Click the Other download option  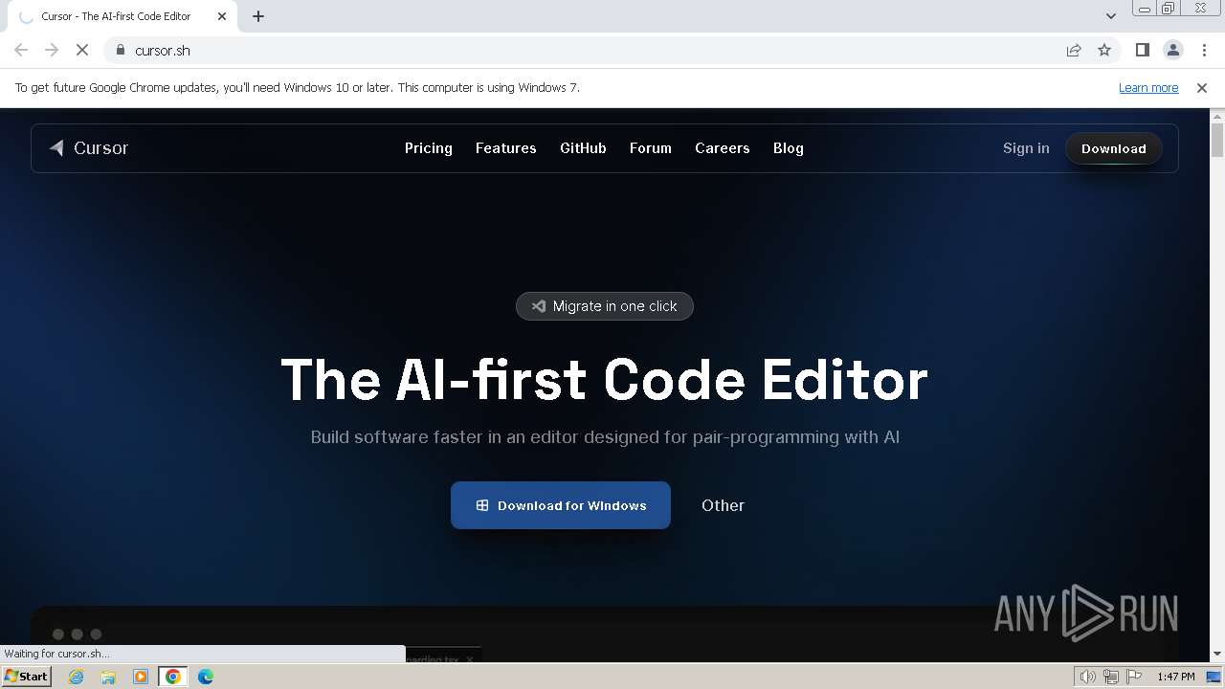coord(723,505)
